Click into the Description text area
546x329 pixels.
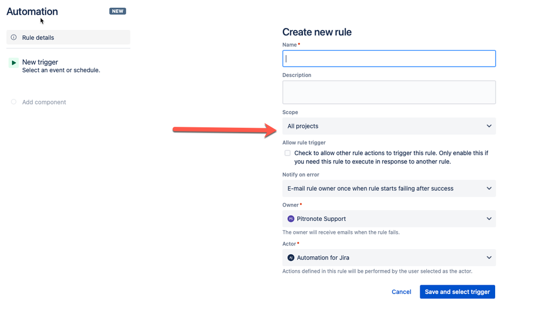[389, 92]
